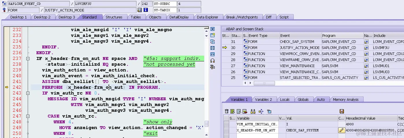
Task: Close the tool with X icon
Action: click(213, 29)
